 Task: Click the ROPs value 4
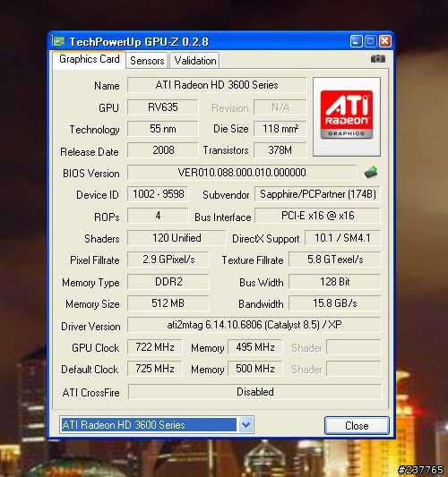(x=158, y=216)
